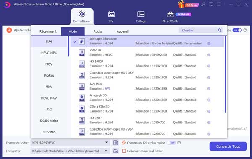The height and width of the screenshot is (159, 252).
Task: Click the Côte à Côte 3D format icon
Action: (x=82, y=109)
